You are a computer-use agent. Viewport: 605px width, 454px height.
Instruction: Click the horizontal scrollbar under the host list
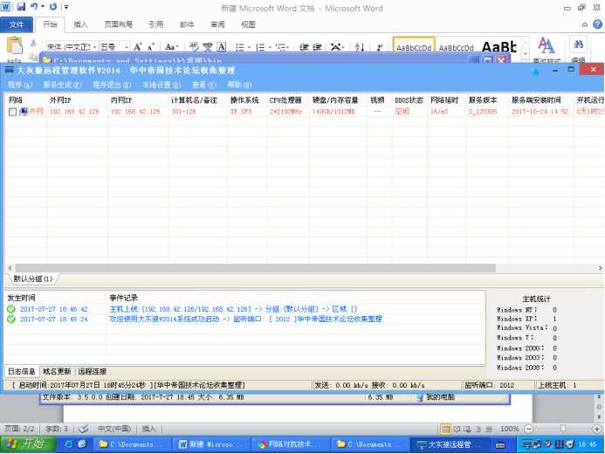click(x=256, y=268)
